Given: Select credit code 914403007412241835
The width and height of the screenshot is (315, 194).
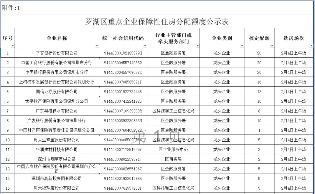Looking at the screenshot, I should pos(123,101).
